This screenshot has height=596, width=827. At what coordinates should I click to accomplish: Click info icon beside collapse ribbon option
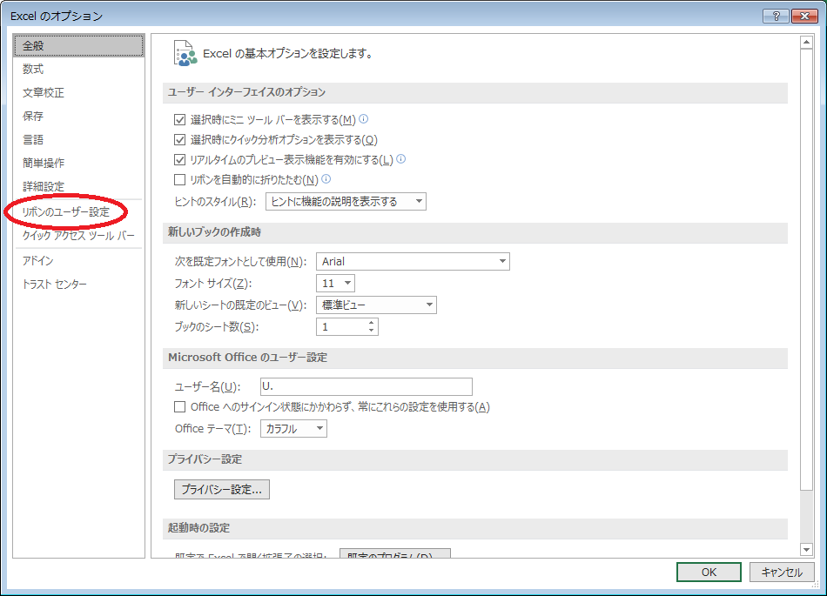tap(326, 179)
